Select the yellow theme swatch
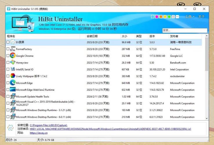This screenshot has height=145, width=214. click(x=165, y=17)
